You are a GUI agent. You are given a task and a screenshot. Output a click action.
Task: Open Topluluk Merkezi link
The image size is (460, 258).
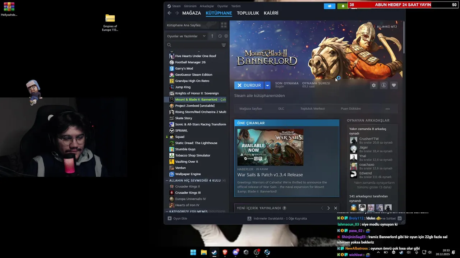312,109
